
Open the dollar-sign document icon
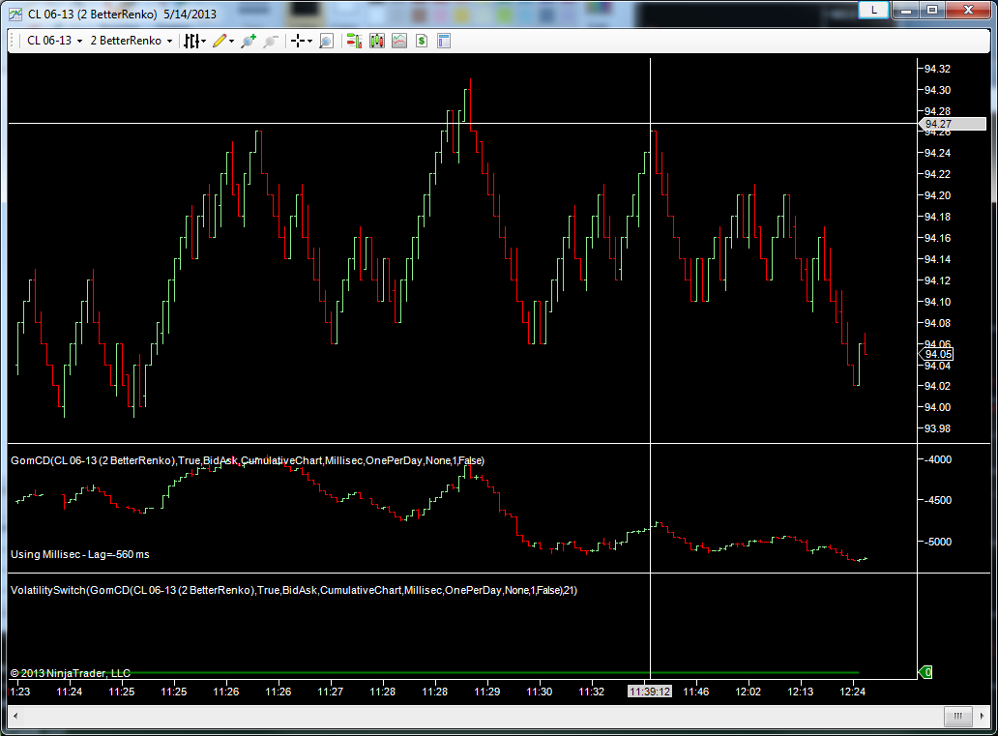click(422, 41)
